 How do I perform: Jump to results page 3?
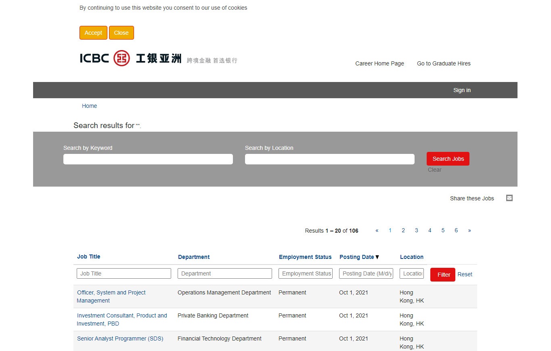point(416,231)
